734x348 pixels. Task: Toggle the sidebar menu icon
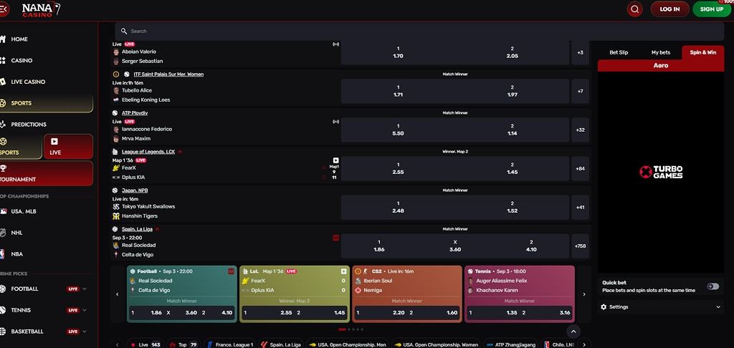tap(4, 9)
